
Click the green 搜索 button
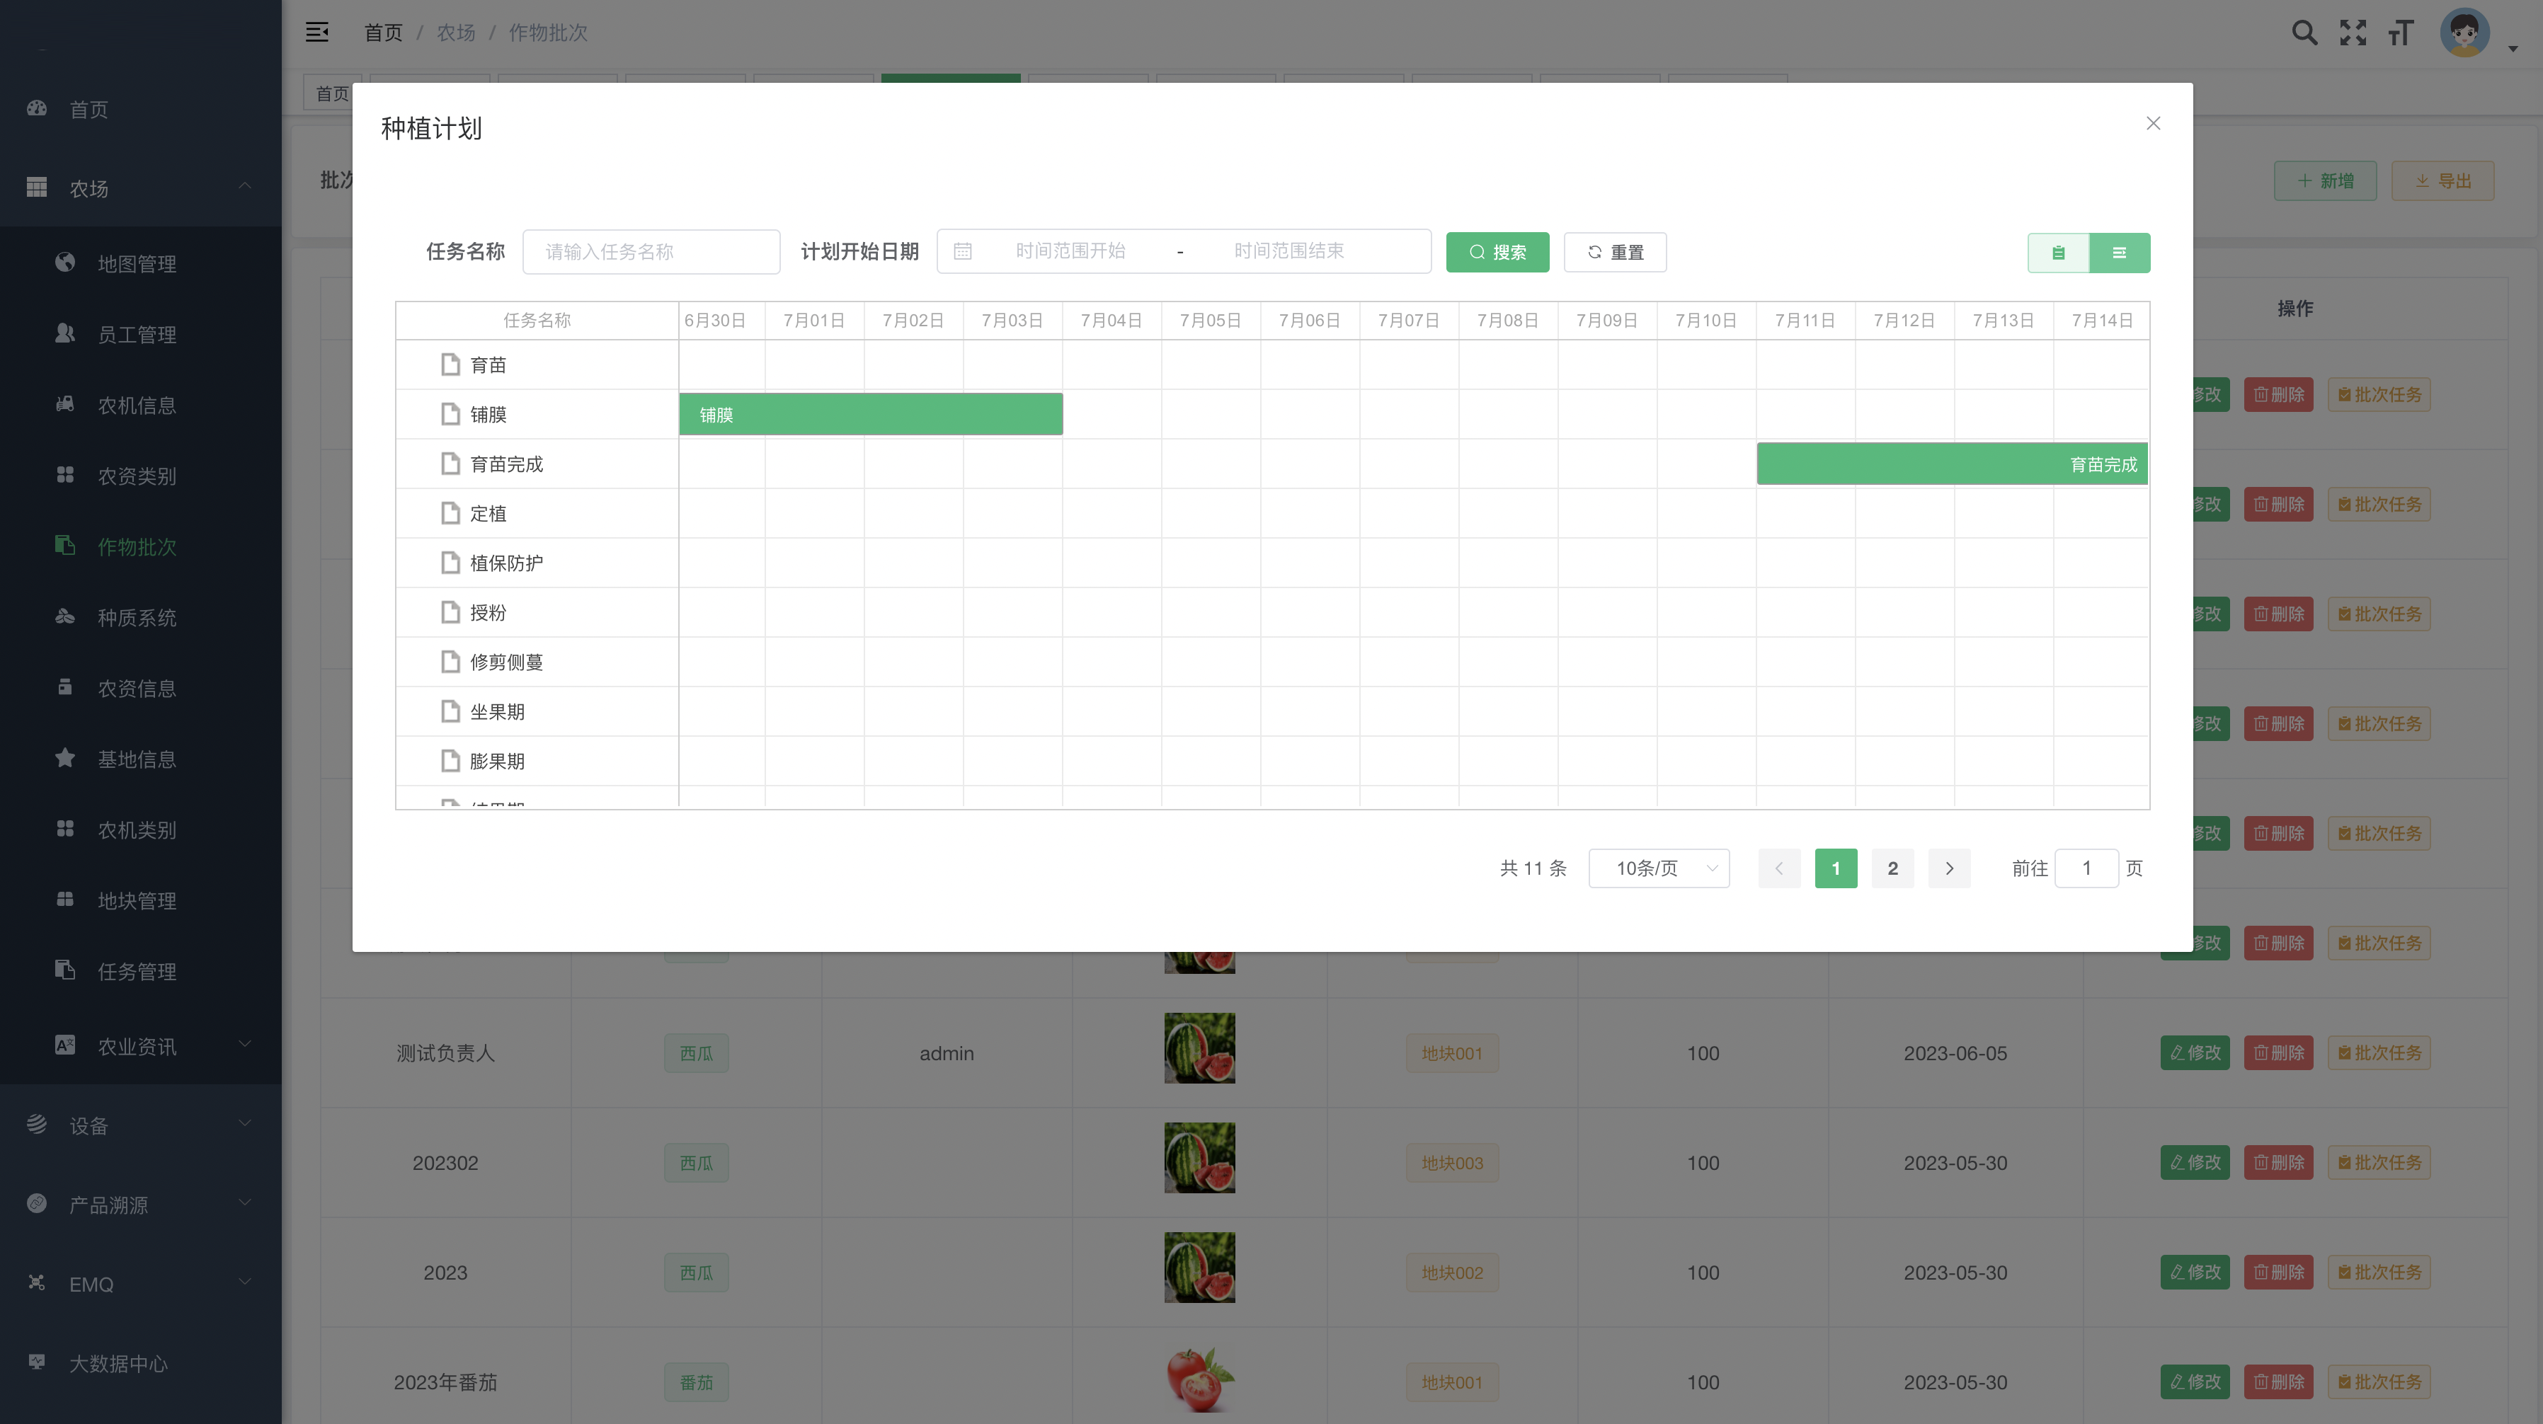click(1497, 253)
